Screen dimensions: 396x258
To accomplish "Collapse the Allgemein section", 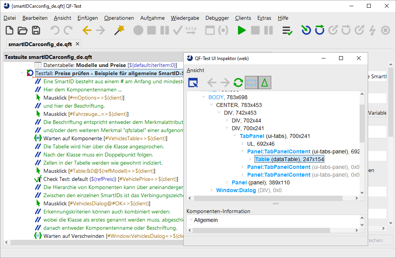I will (191, 220).
